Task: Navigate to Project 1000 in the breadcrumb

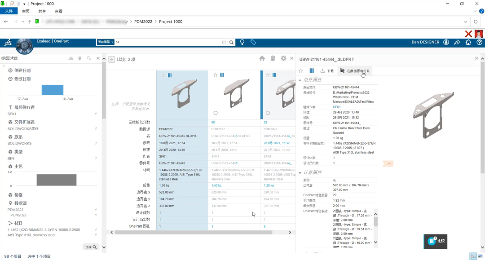Action: [171, 22]
